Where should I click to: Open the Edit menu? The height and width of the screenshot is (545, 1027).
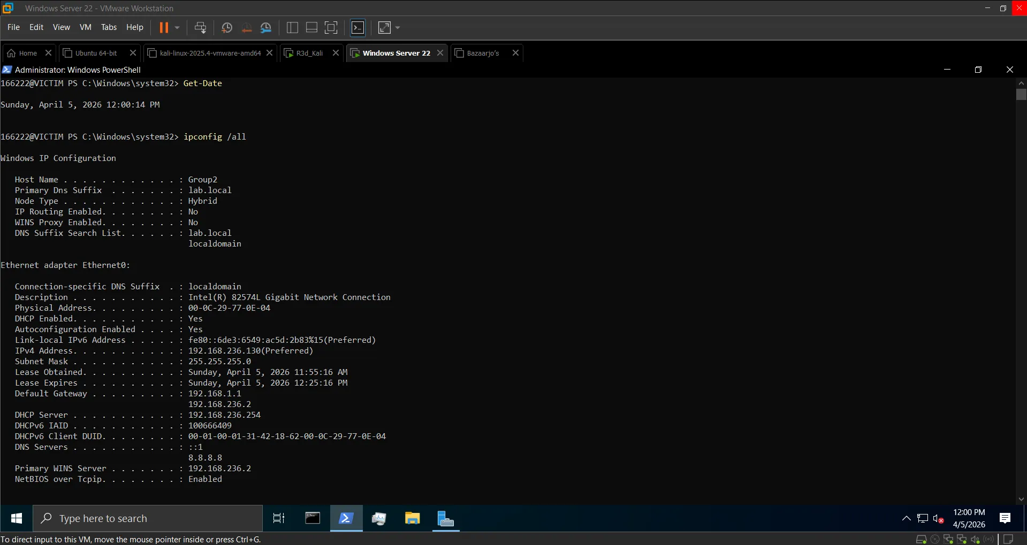coord(36,27)
